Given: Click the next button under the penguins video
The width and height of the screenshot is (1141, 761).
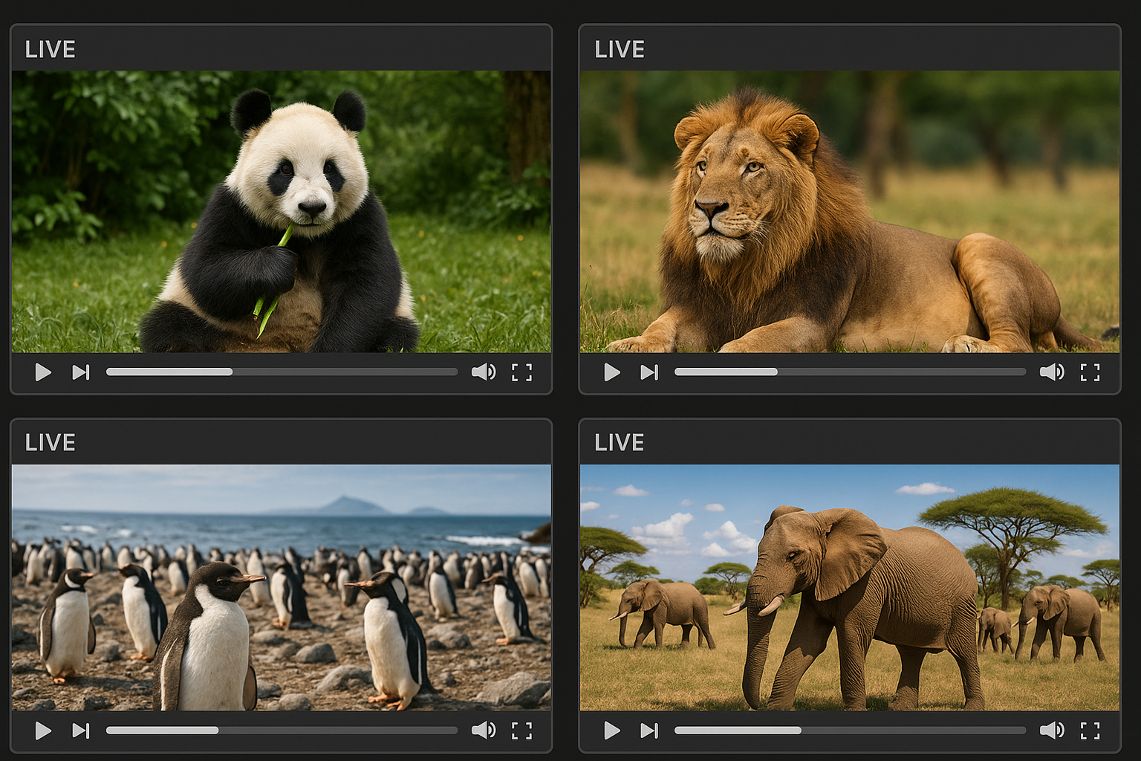Looking at the screenshot, I should click(80, 731).
